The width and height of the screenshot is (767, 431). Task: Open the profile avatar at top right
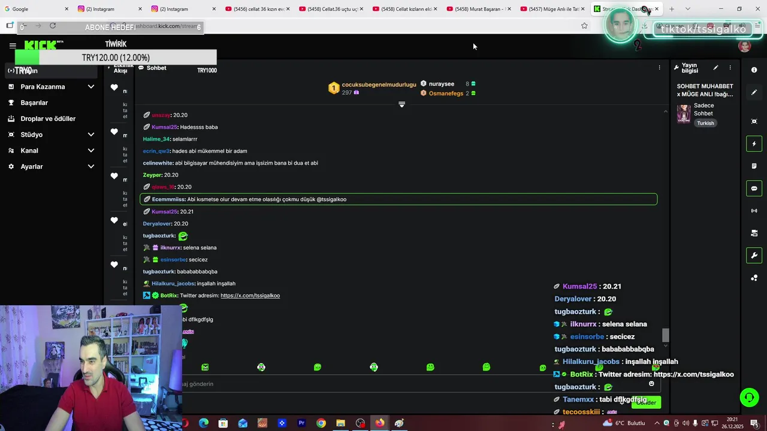pos(745,46)
